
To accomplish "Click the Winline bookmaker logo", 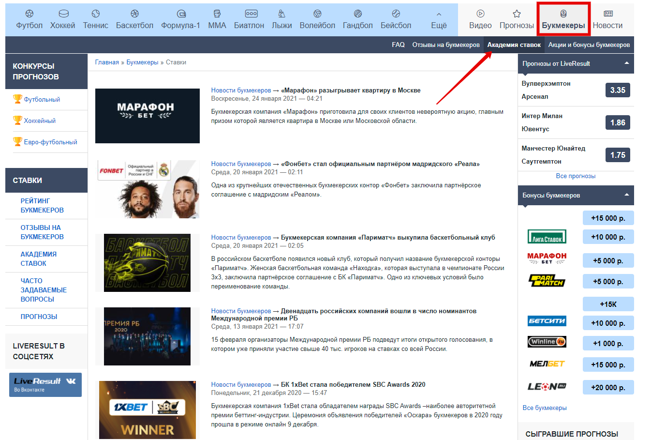I will pyautogui.click(x=547, y=342).
